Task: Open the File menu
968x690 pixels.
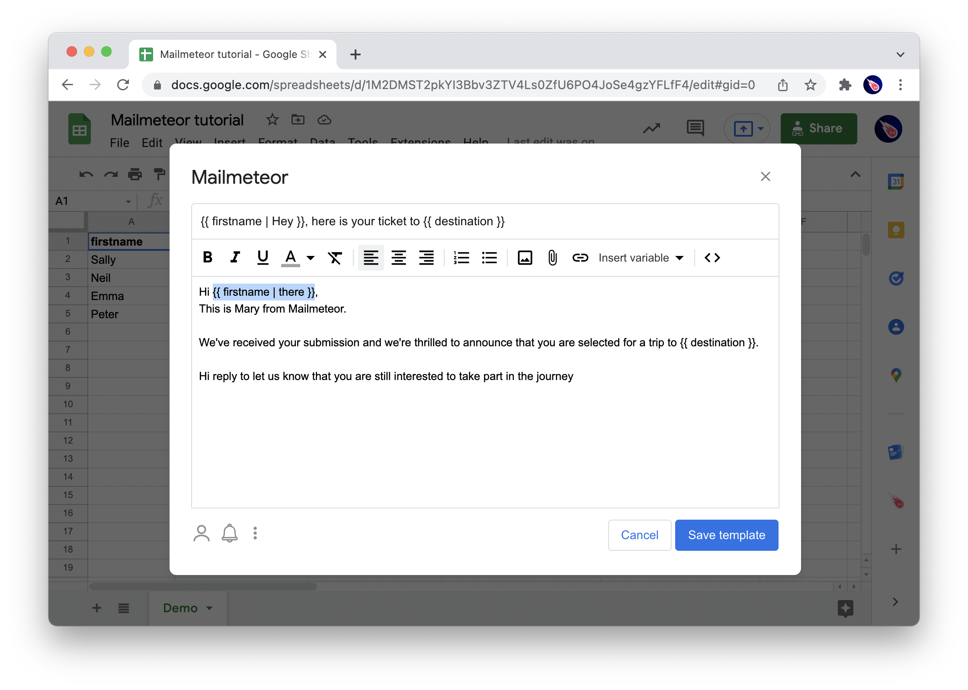Action: tap(119, 143)
